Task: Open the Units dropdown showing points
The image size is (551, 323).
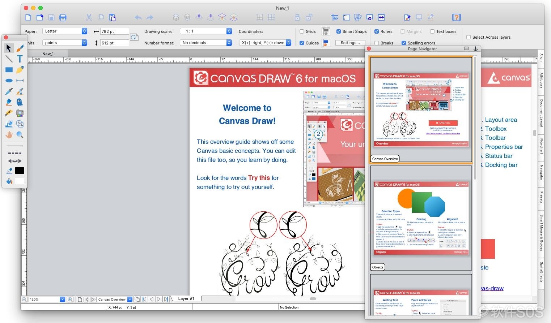Action: 65,43
